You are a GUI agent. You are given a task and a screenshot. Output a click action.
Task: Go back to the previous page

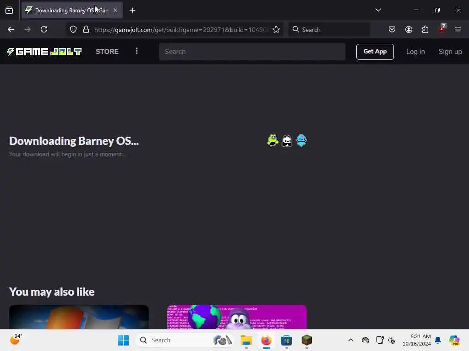click(11, 29)
